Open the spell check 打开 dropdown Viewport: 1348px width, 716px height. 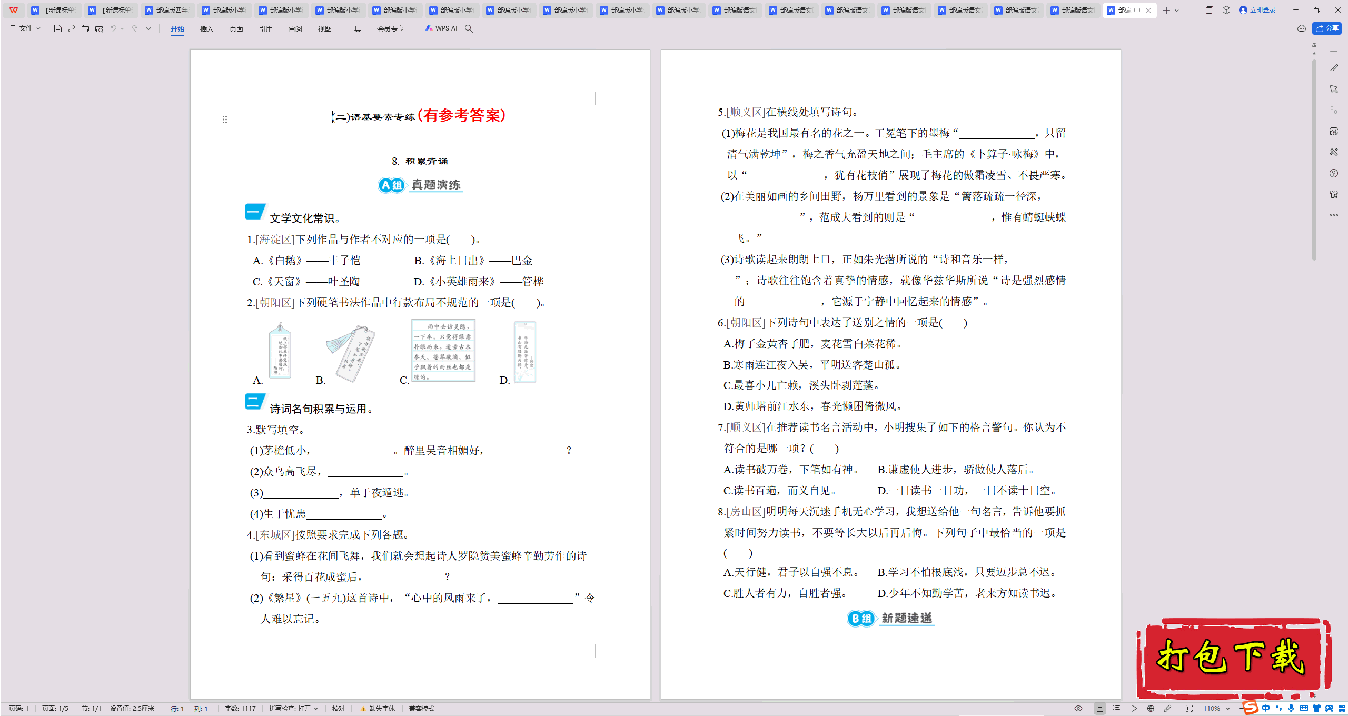pyautogui.click(x=293, y=709)
